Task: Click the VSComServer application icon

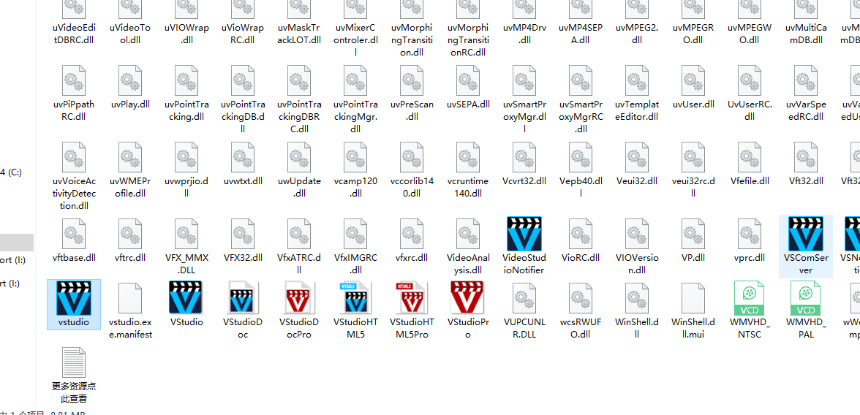Action: tap(805, 234)
